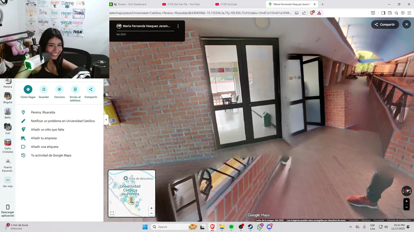414x232 pixels.
Task: Open the Bello saved place shortcut
Action: pos(8,113)
